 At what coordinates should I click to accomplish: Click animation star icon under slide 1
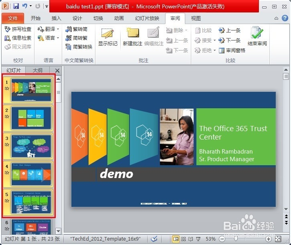7,88
